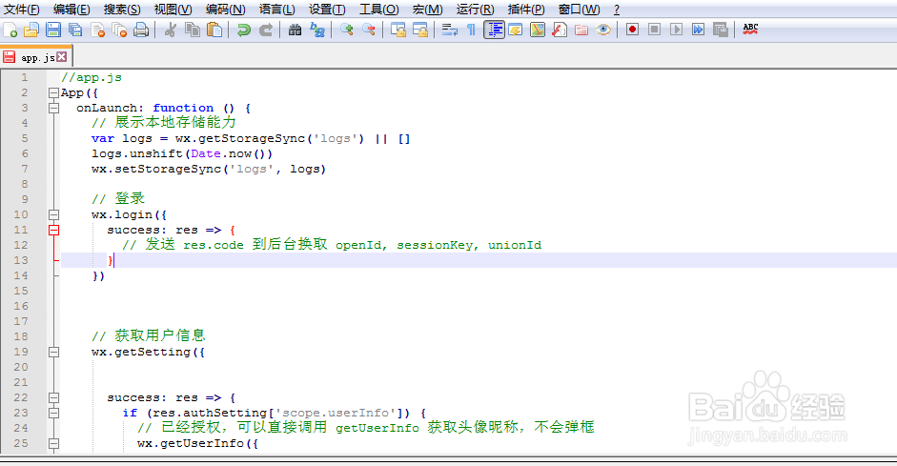Toggle word wrap in the toolbar
The image size is (897, 466).
click(x=450, y=30)
